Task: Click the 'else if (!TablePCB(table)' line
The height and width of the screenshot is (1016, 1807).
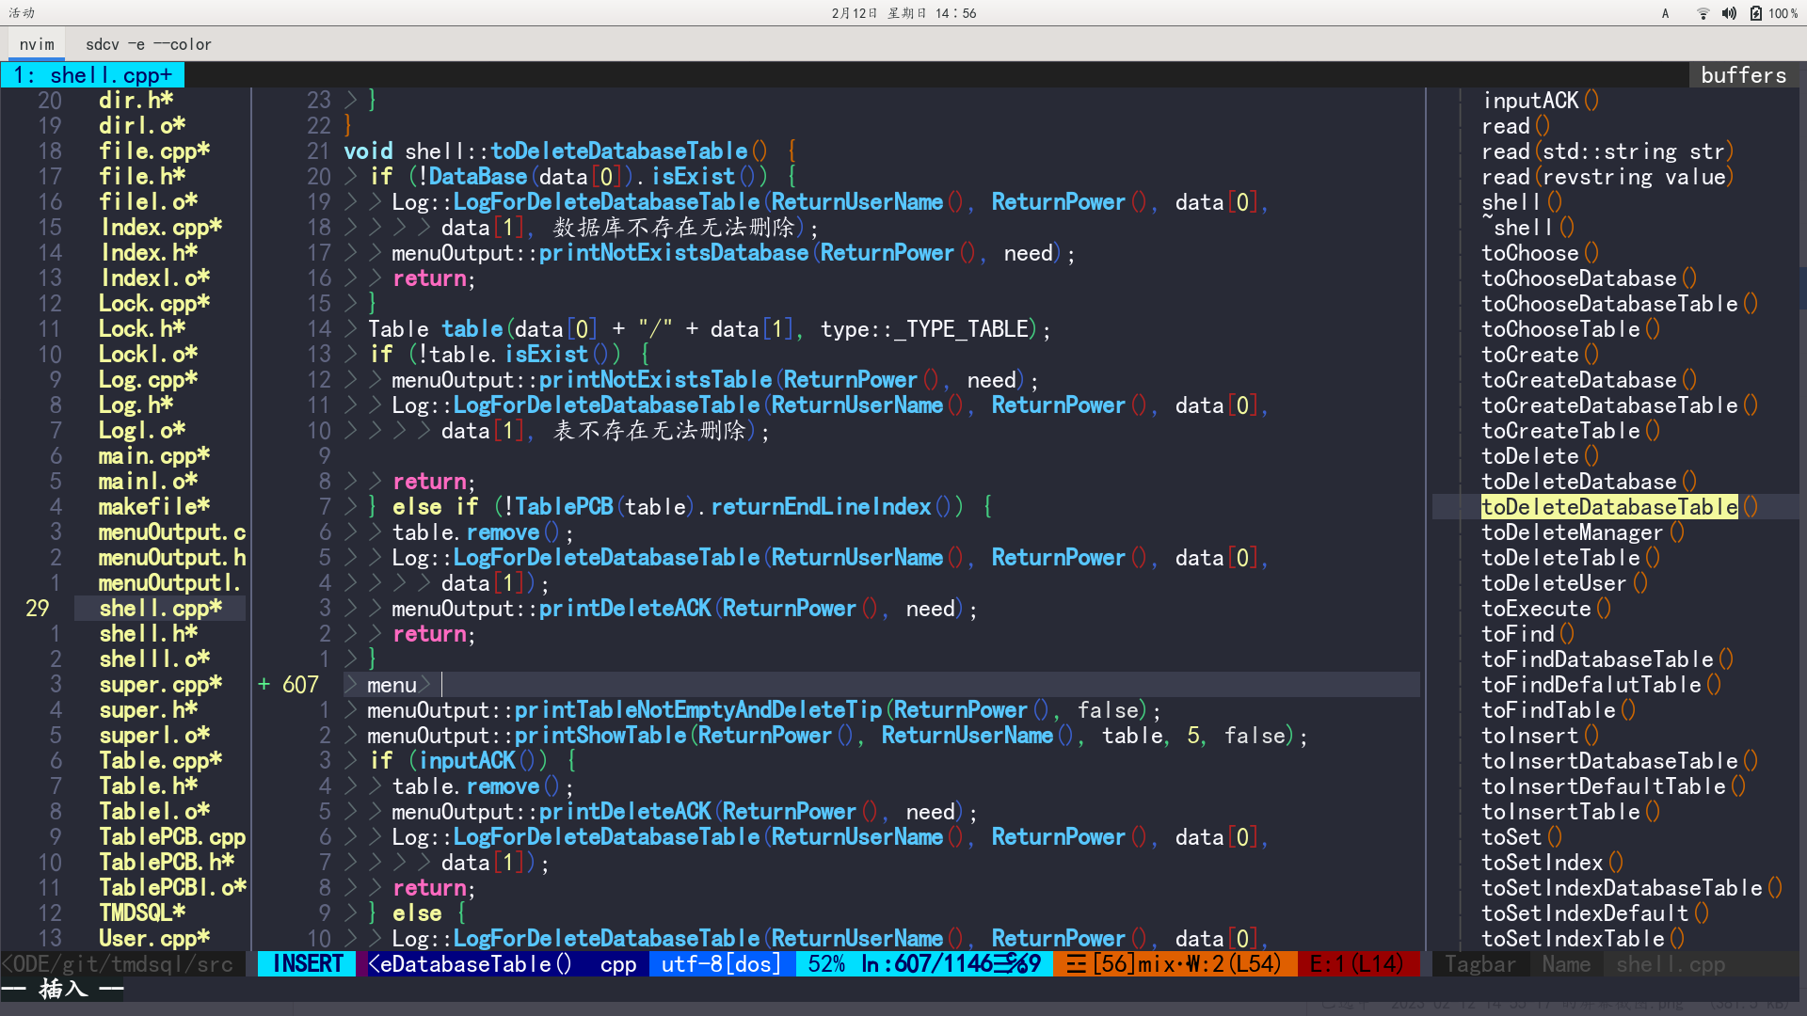Action: point(680,507)
